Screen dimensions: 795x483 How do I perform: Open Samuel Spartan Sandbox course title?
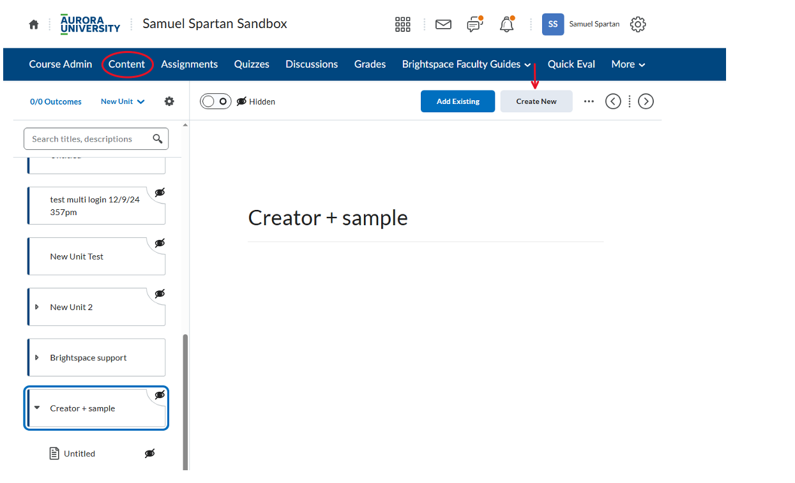click(215, 24)
